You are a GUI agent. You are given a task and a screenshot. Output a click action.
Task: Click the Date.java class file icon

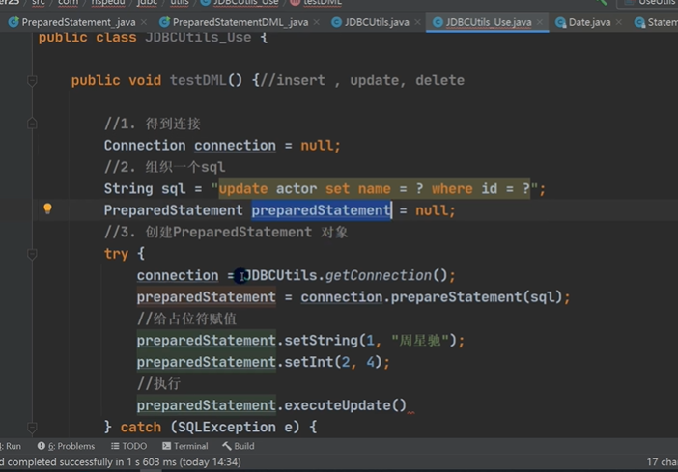[561, 22]
